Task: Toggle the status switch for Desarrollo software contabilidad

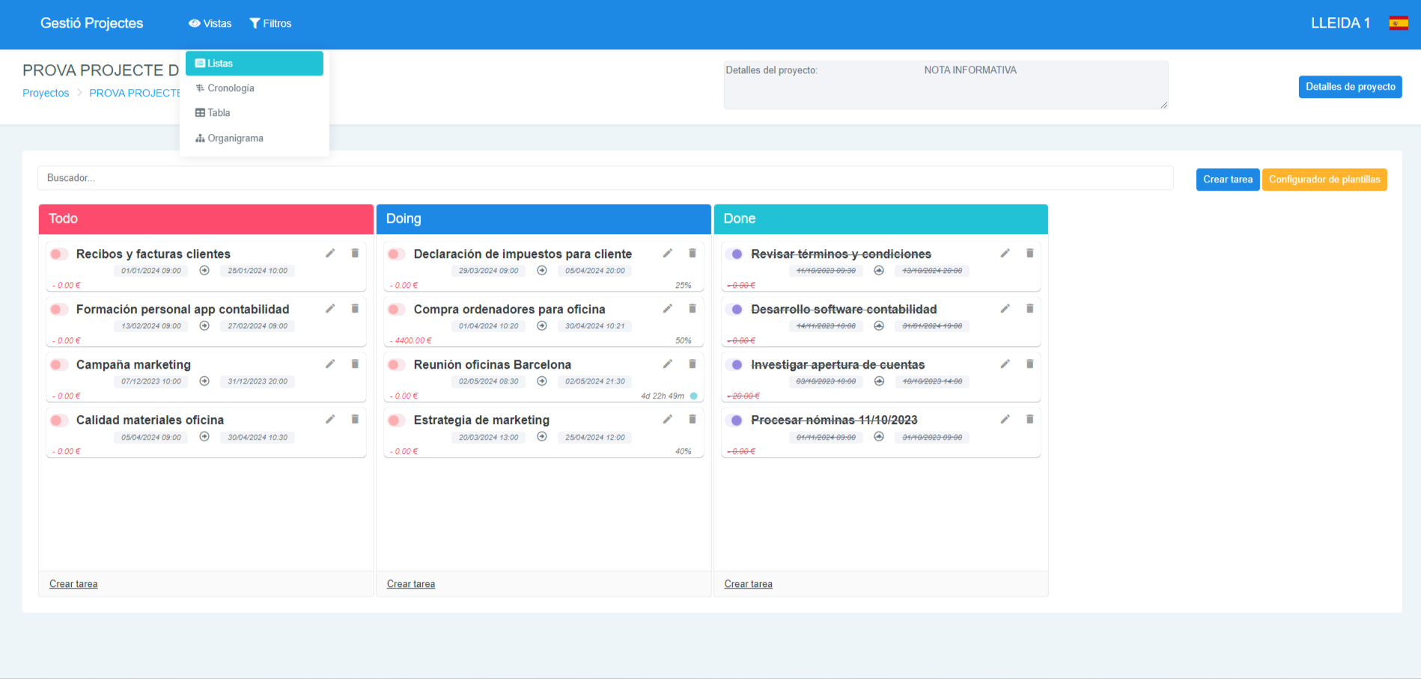Action: click(734, 310)
